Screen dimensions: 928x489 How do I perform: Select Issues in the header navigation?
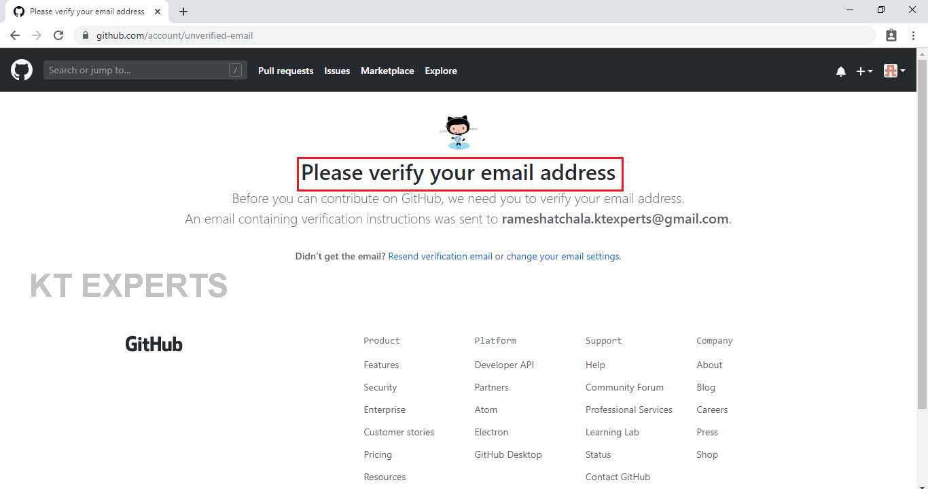337,71
